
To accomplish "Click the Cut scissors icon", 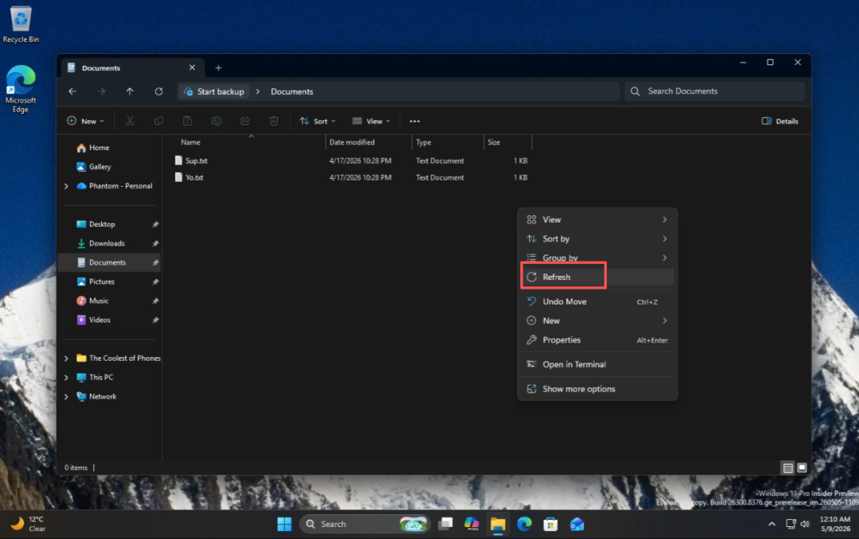I will (x=130, y=121).
